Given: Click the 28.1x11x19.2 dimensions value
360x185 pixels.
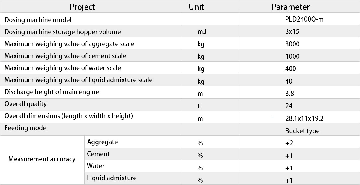Looking at the screenshot, I should (x=304, y=118).
